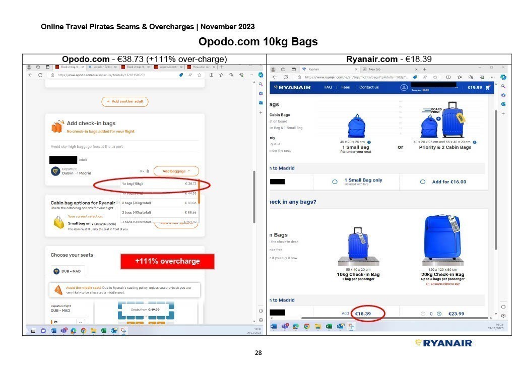Click the plus icon to increase 20kg bags
This screenshot has height=366, width=516.
(439, 314)
